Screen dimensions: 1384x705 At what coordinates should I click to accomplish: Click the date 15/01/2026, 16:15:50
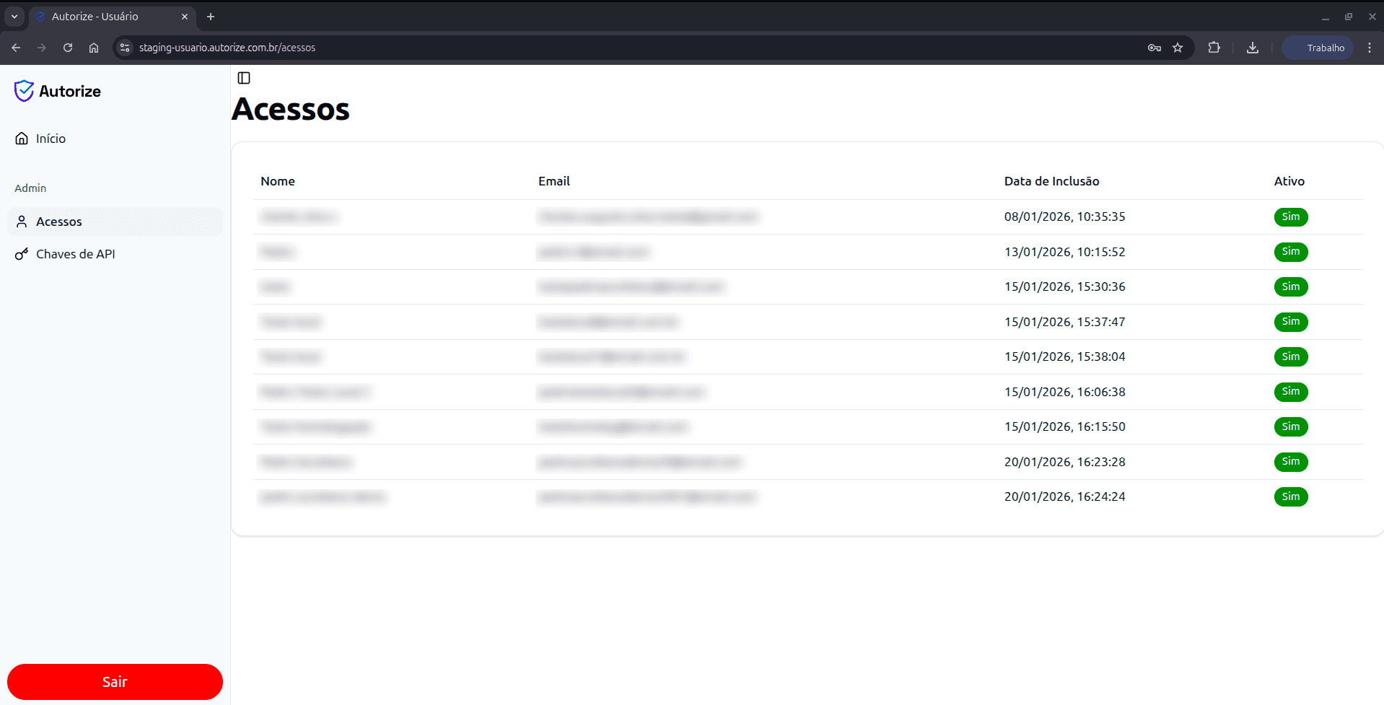click(1064, 426)
